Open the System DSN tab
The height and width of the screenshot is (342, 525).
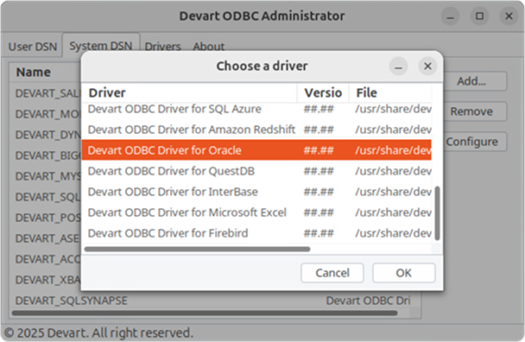[x=101, y=46]
